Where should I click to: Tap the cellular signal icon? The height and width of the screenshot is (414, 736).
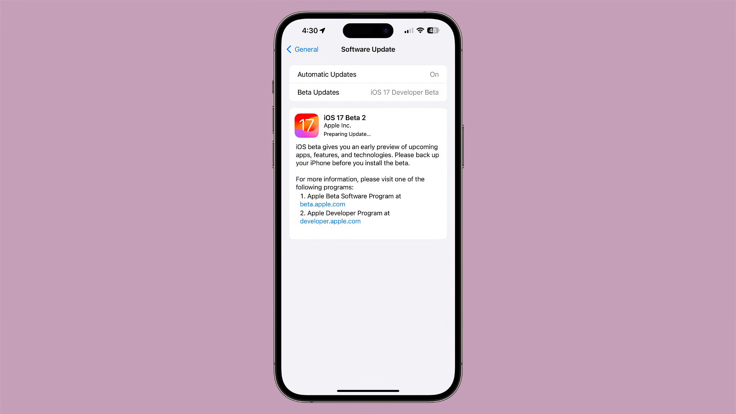coord(408,30)
